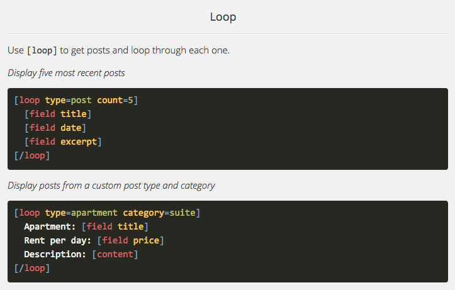Click the "Apartment:" label in the code
The width and height of the screenshot is (455, 290).
click(50, 226)
